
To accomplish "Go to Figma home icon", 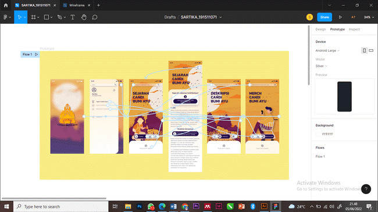I will 6,5.
